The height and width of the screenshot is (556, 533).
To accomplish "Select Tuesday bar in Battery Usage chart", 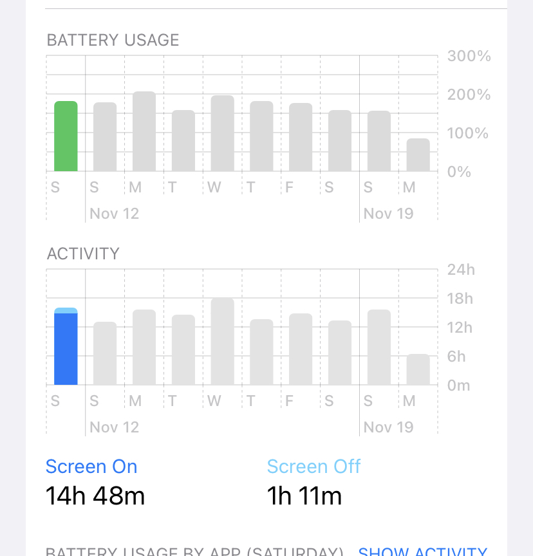I will (183, 141).
